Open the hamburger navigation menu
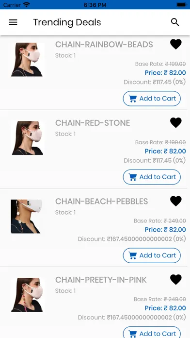 [13, 22]
